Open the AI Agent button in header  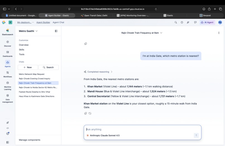207,22
